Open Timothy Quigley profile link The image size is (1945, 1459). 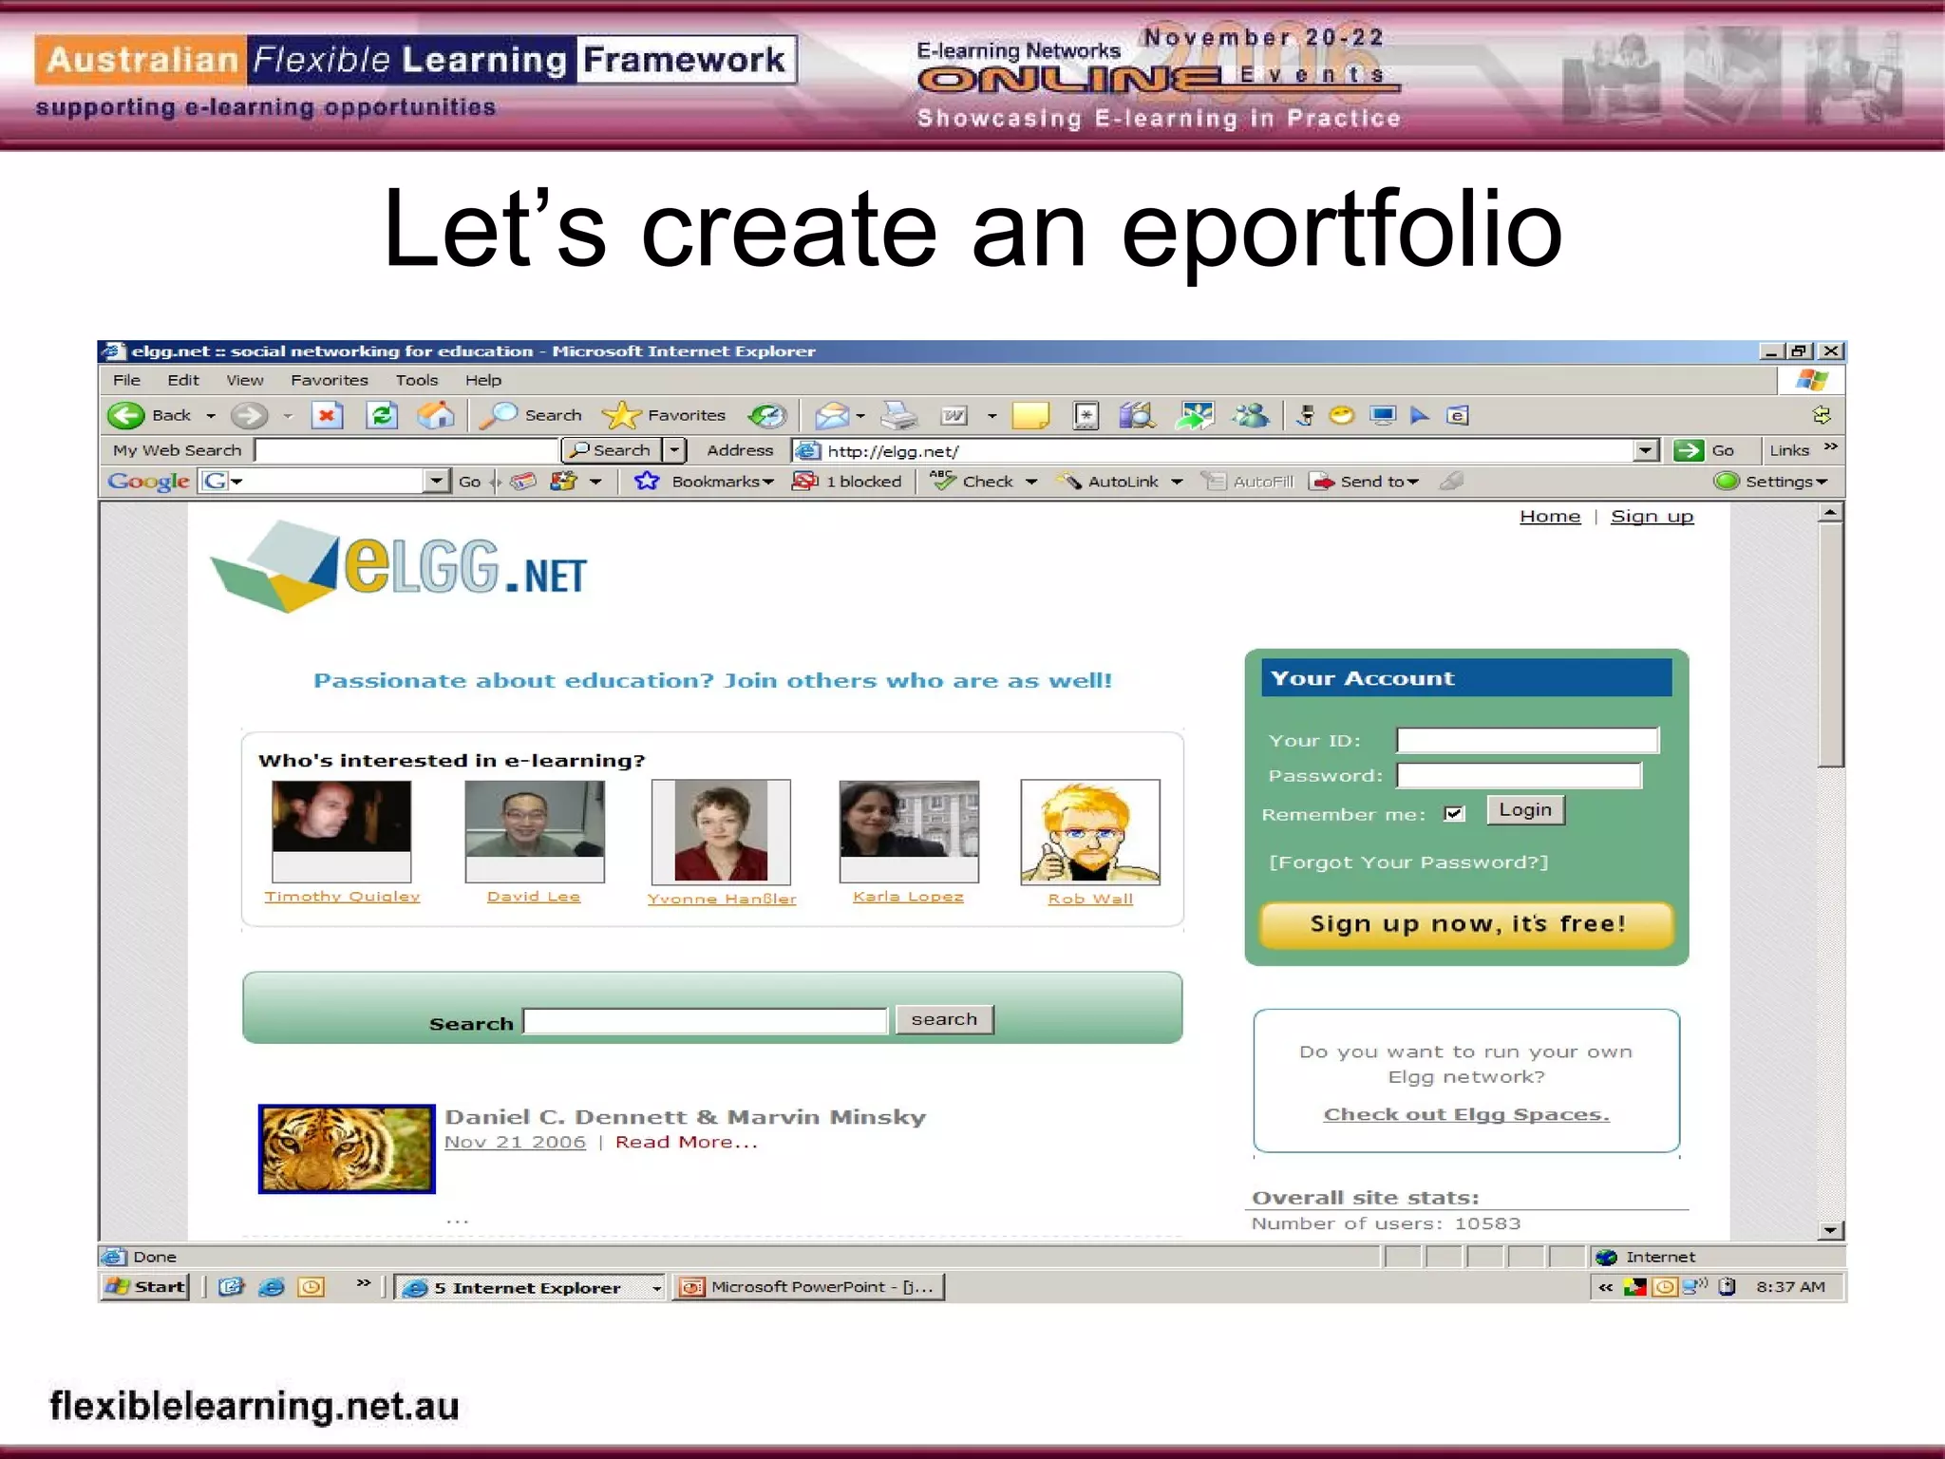(x=342, y=897)
